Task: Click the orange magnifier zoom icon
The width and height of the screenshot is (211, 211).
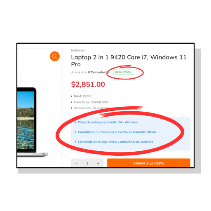Action: [55, 56]
